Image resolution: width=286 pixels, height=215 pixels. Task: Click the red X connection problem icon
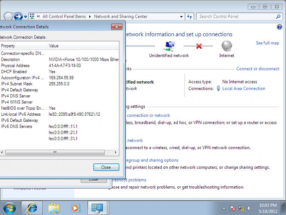click(199, 46)
